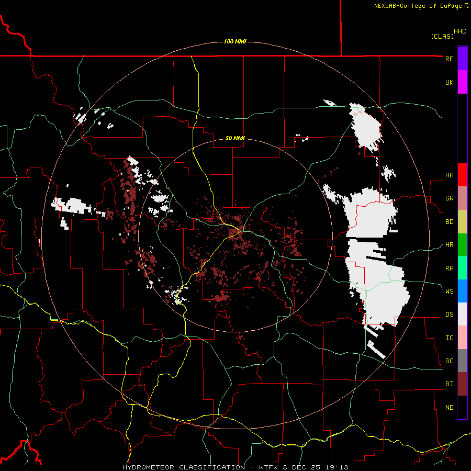The width and height of the screenshot is (471, 471).
Task: Click the WS legend label
Action: pos(449,291)
